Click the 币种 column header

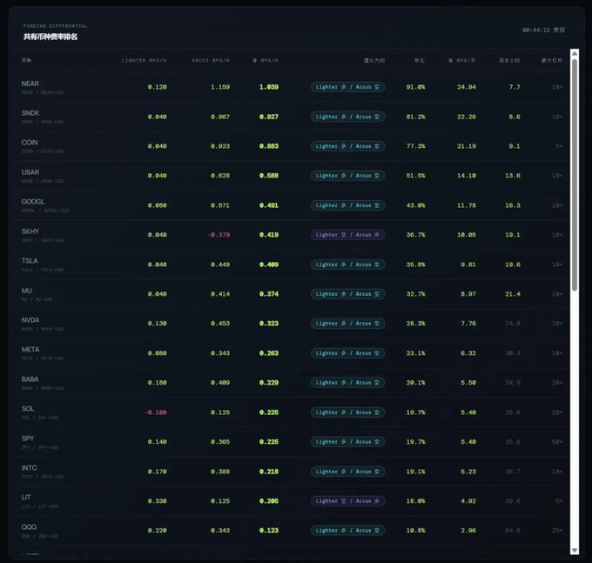(26, 60)
